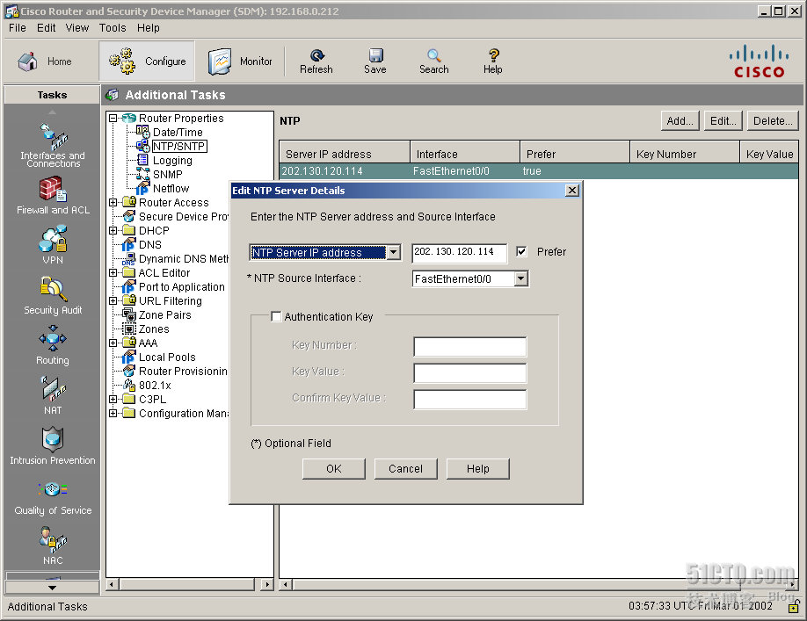Click the Search magnifier icon
This screenshot has width=807, height=621.
click(434, 55)
